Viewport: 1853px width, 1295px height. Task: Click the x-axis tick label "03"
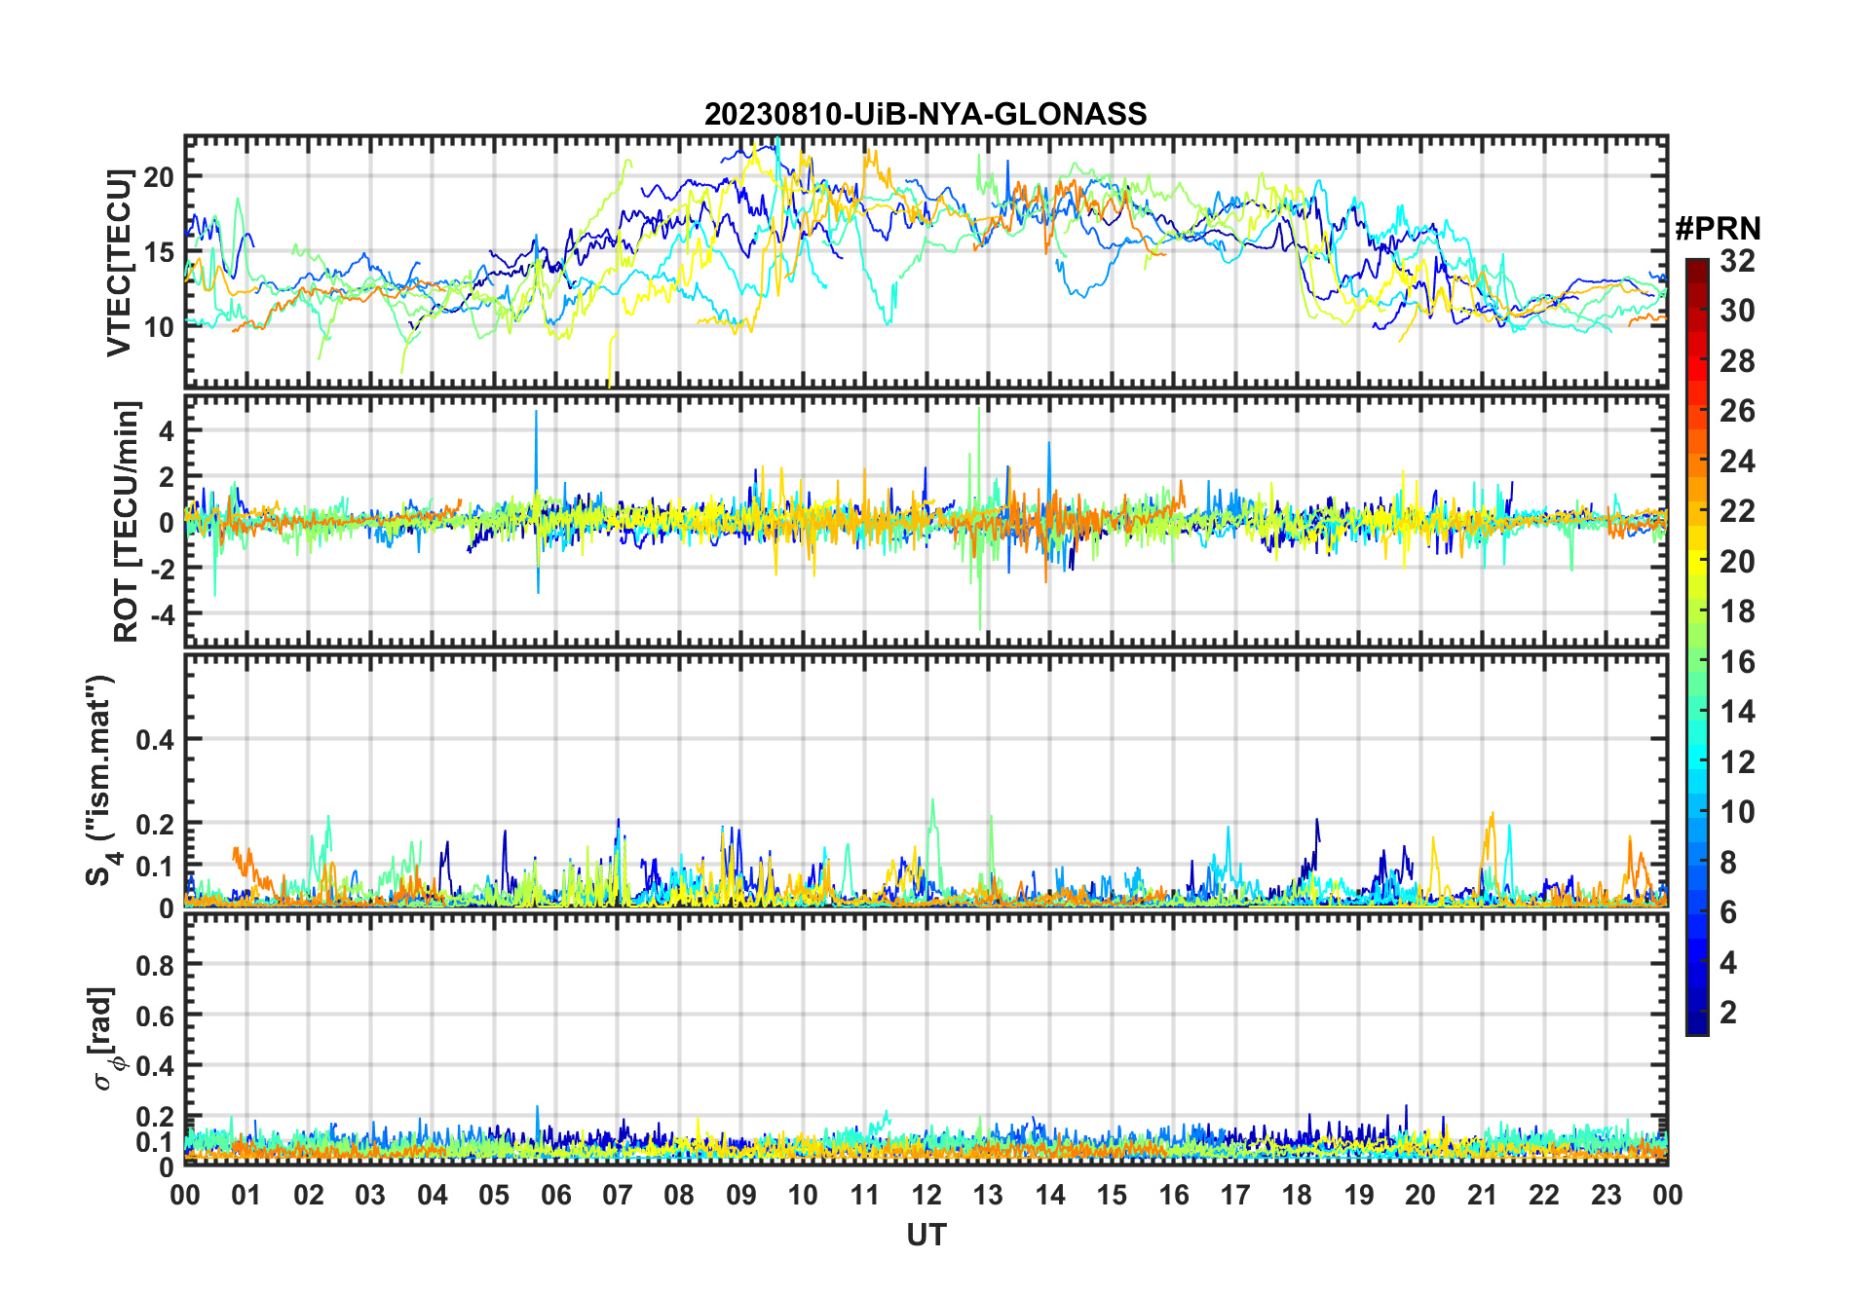pos(370,1195)
